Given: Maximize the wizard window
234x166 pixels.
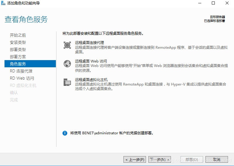Looking at the screenshot, I should tap(213, 3).
